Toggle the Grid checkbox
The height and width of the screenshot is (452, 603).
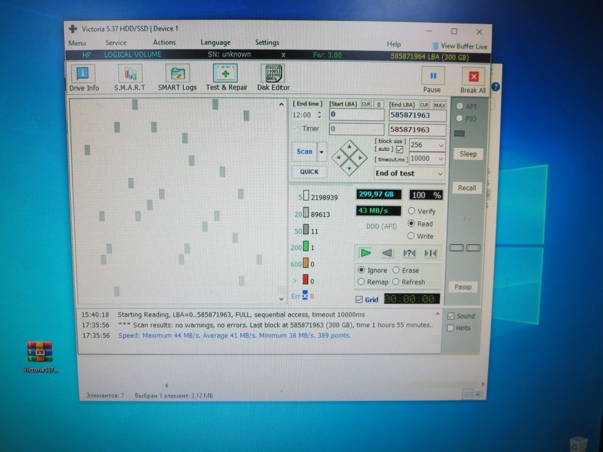point(359,300)
